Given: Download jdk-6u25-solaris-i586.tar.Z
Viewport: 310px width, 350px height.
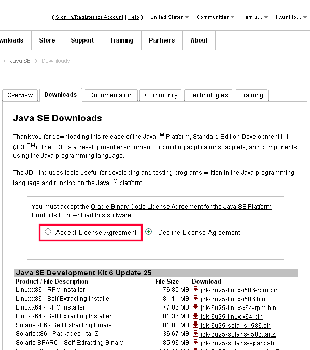Looking at the screenshot, I should click(x=238, y=334).
